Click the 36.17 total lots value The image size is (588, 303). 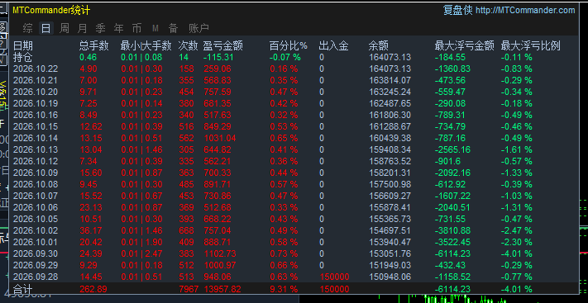(91, 230)
